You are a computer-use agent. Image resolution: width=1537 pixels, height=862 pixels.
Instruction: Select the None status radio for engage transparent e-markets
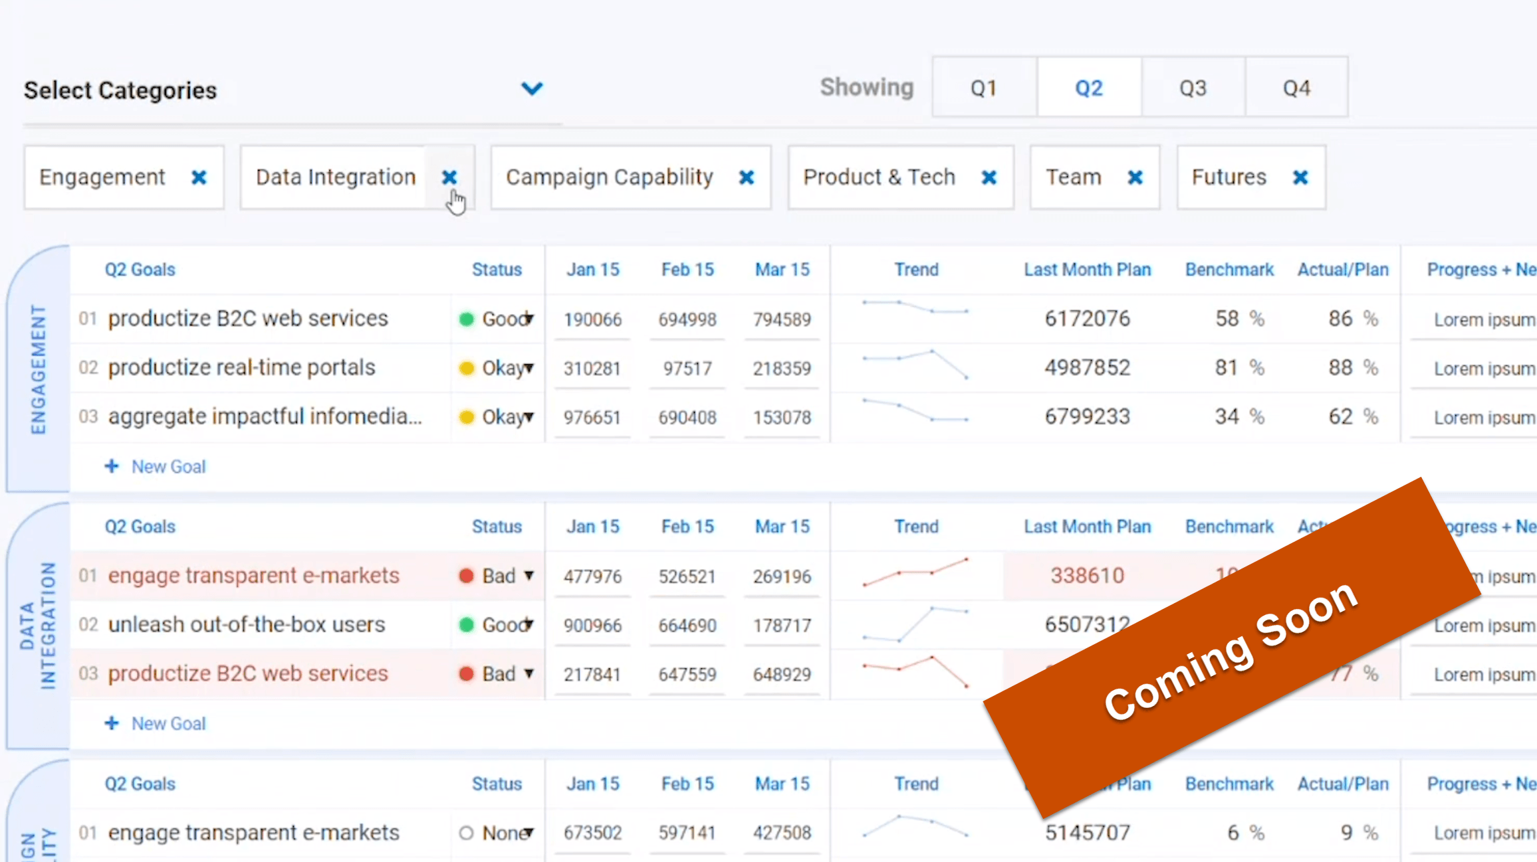pyautogui.click(x=465, y=832)
